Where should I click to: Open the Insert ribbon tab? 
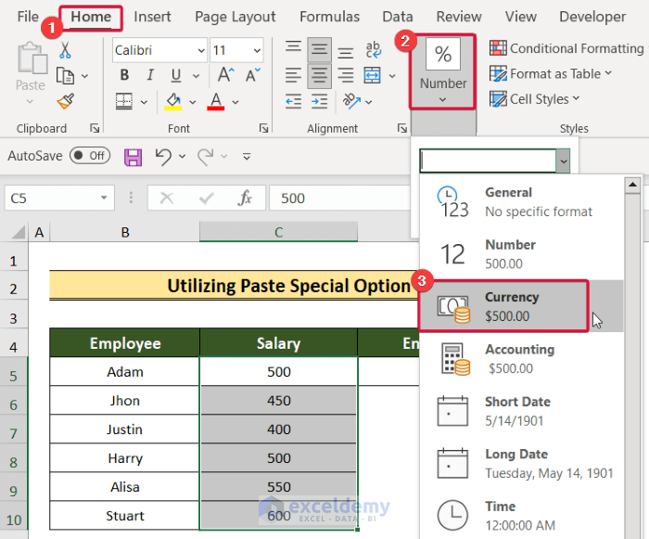tap(152, 17)
